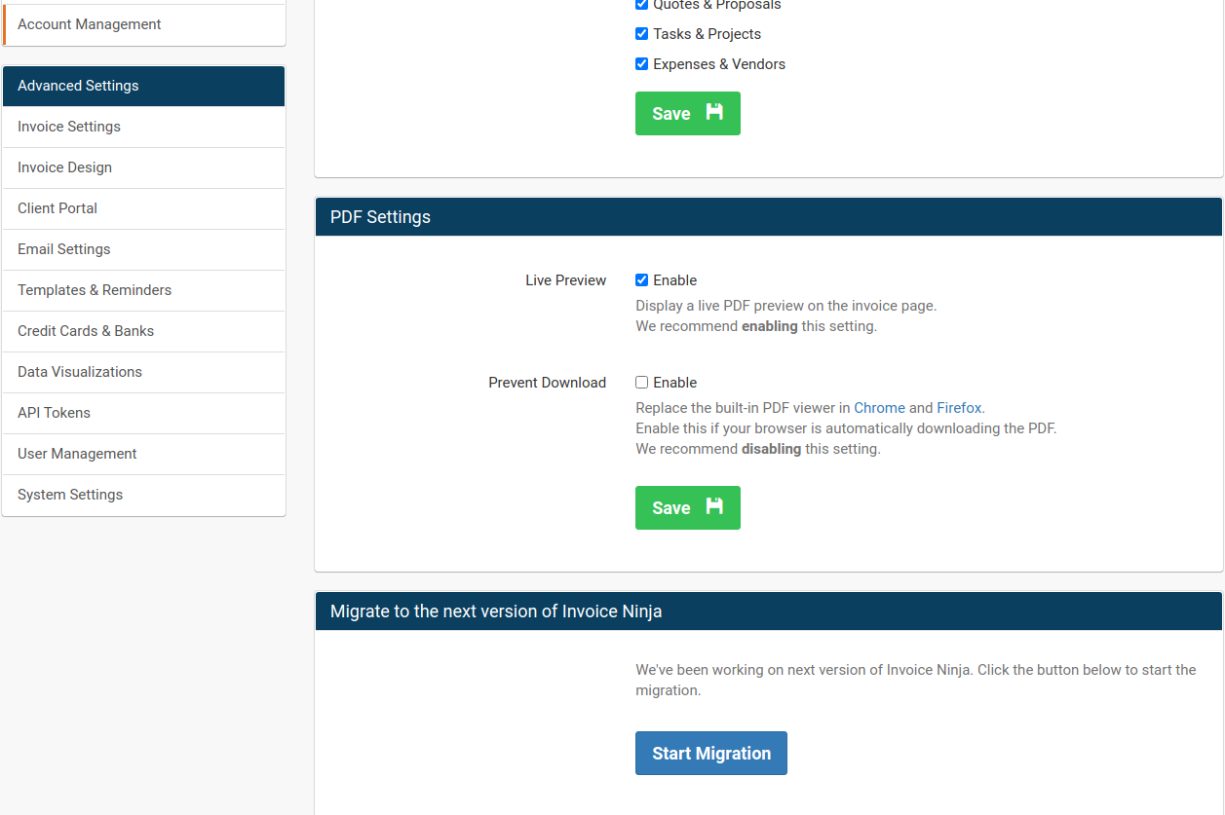Click the Start Migration button
Image resolution: width=1225 pixels, height=815 pixels.
(710, 753)
